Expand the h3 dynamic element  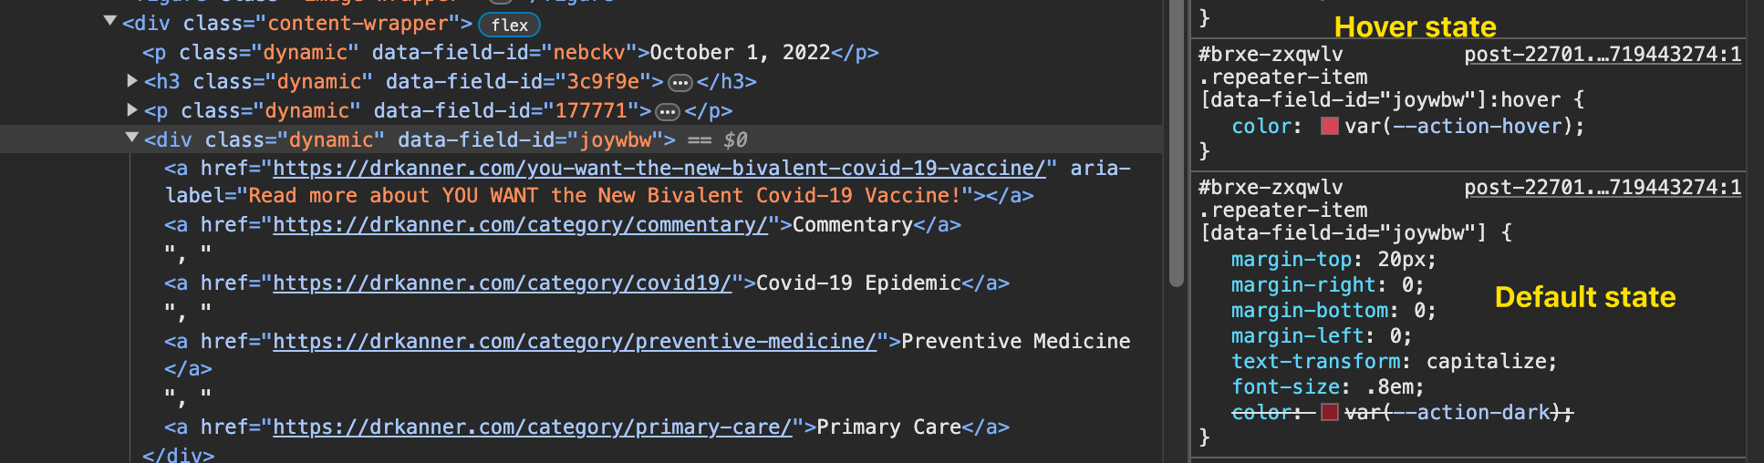tap(132, 81)
